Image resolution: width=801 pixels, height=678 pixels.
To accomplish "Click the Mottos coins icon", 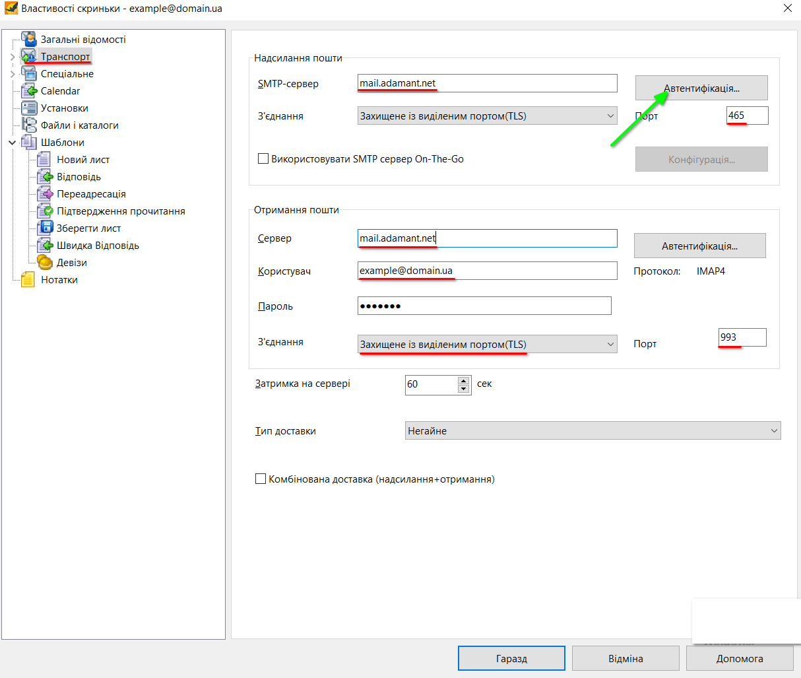I will [45, 263].
